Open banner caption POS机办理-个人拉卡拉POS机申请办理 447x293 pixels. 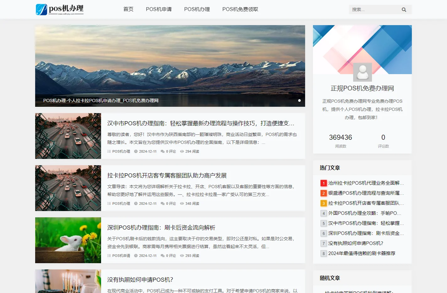coord(101,100)
